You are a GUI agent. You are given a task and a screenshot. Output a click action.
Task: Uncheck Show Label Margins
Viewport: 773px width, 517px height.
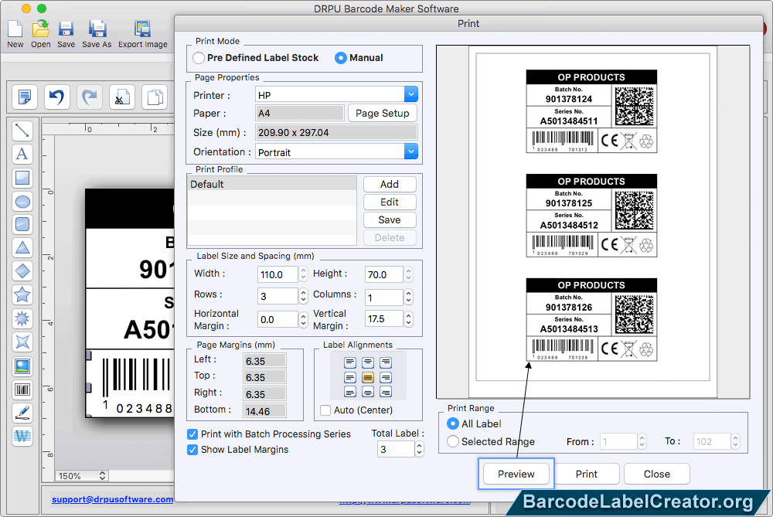[192, 450]
